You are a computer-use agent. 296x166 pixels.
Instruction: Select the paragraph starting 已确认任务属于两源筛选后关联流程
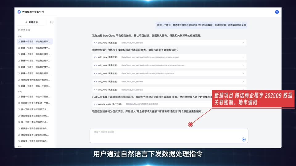[152, 97]
